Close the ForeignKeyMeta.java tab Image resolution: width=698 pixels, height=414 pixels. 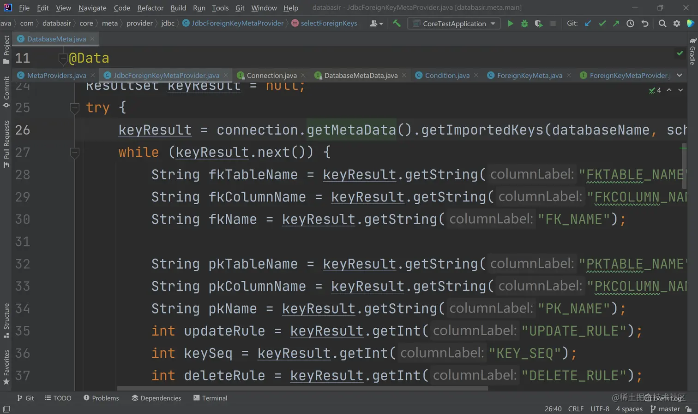(x=569, y=75)
